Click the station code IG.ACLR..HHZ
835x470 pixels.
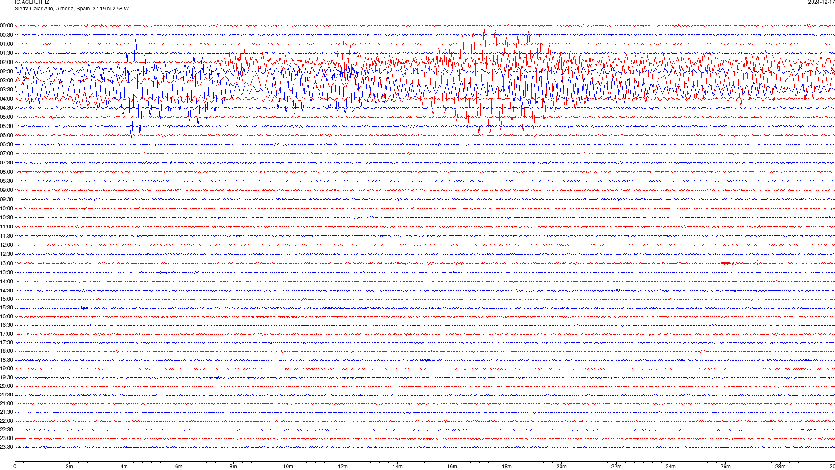coord(32,3)
